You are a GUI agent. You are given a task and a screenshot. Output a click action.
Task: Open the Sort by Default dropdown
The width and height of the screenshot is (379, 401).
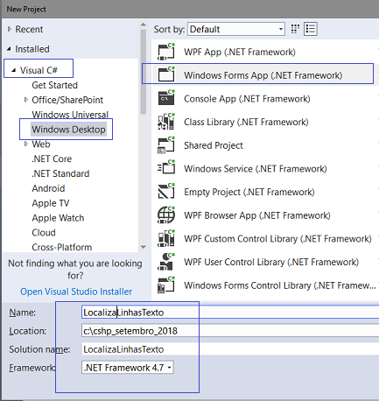tap(236, 29)
